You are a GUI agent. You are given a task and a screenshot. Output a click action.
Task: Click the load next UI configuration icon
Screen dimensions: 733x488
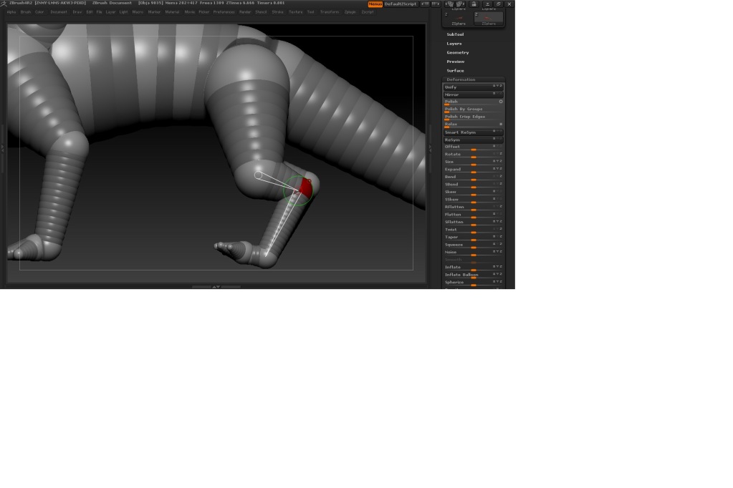[460, 4]
